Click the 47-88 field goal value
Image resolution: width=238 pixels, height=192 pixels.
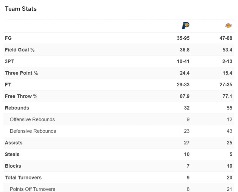(x=226, y=38)
